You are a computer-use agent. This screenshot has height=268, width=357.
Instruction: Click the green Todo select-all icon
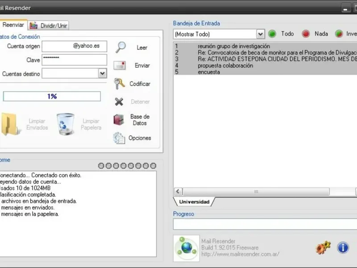(272, 34)
